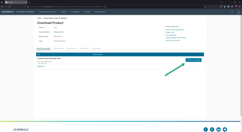This screenshot has width=242, height=132.
Task: Open Omnissa YouTube social icon
Action: pos(225,129)
